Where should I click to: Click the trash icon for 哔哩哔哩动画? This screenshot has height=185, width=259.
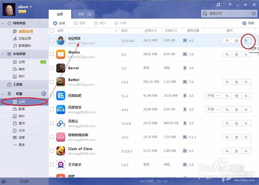tap(236, 137)
